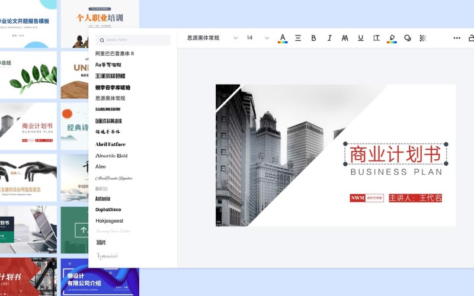Screen dimensions: 474x296
Task: Open the shadow effects icon
Action: click(x=408, y=38)
